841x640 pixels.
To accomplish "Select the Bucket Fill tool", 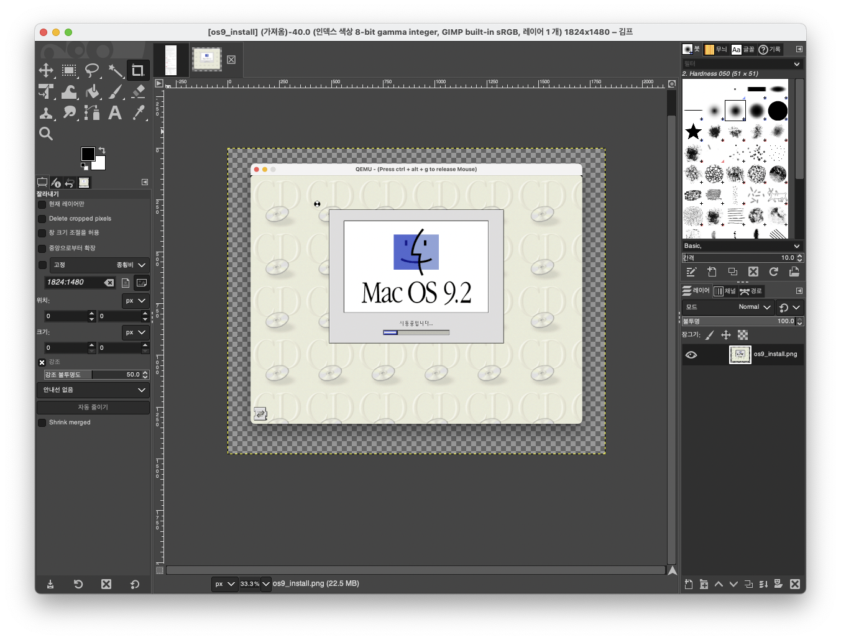I will 92,92.
